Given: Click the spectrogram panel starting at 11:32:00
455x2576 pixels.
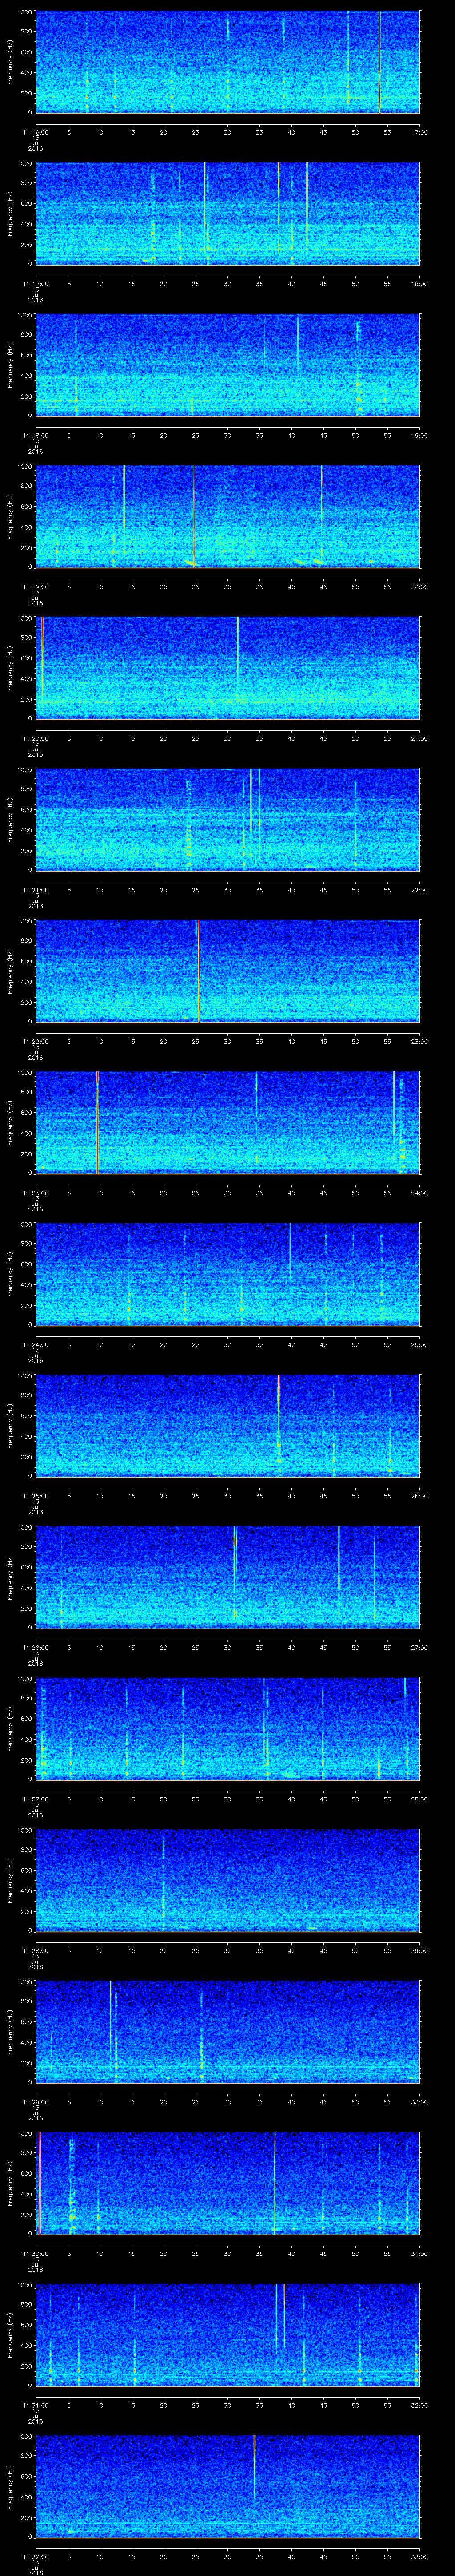Looking at the screenshot, I should (228, 2486).
